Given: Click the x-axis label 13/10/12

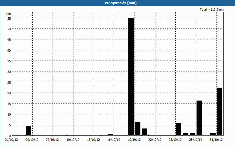Looking at the screenshot, I should 93,140.
